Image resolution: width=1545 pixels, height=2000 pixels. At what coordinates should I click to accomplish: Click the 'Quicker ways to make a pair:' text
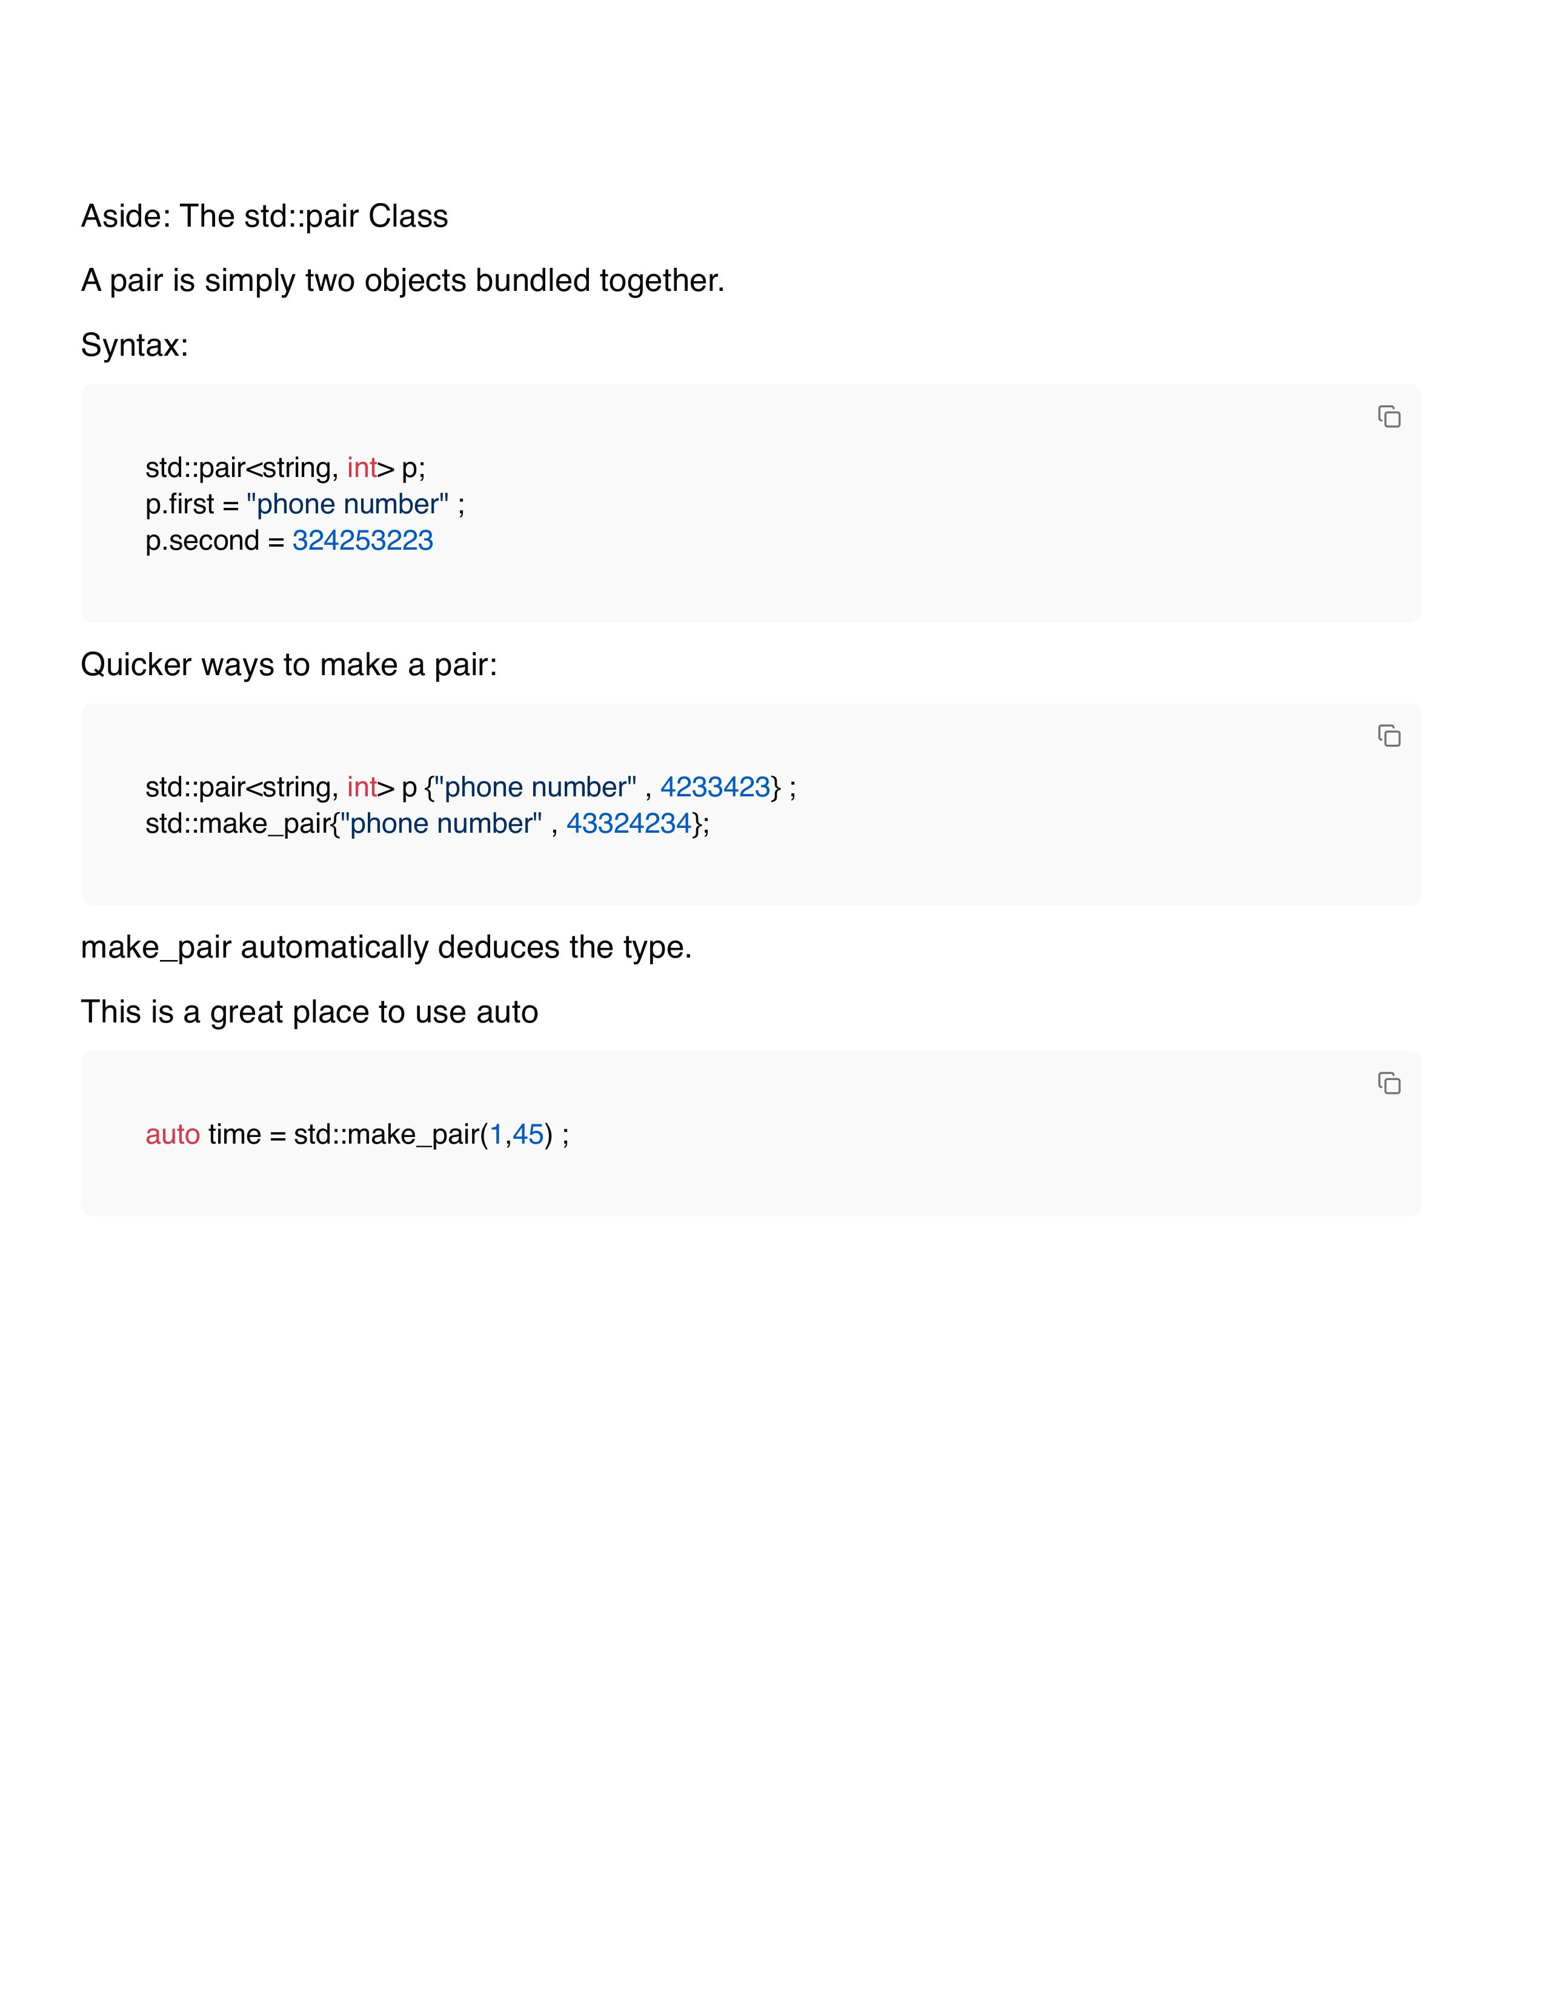tap(289, 665)
